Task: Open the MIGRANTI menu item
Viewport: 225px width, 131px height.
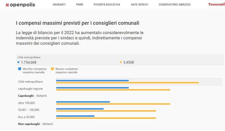Action: [59, 4]
